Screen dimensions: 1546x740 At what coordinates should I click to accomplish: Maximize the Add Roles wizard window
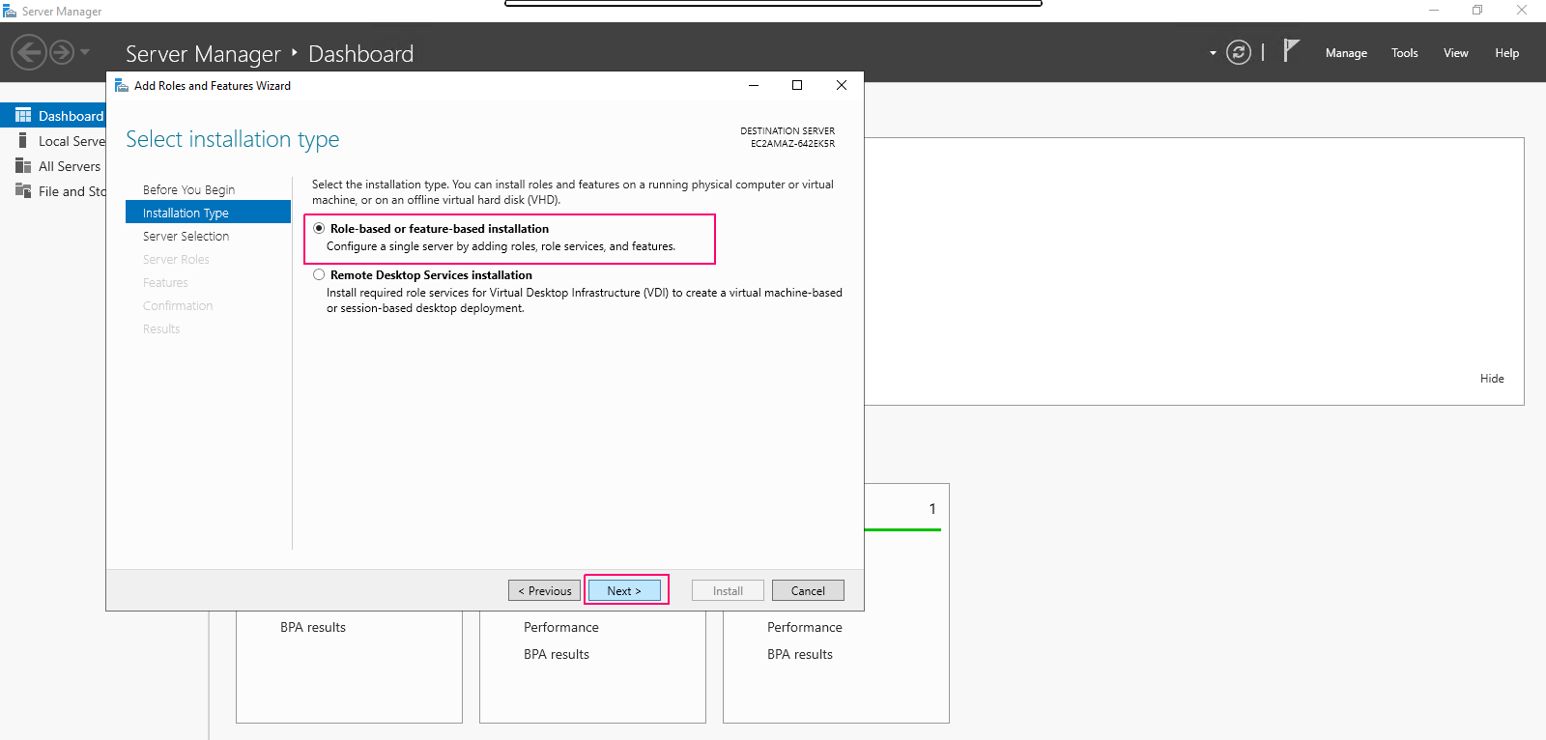797,85
